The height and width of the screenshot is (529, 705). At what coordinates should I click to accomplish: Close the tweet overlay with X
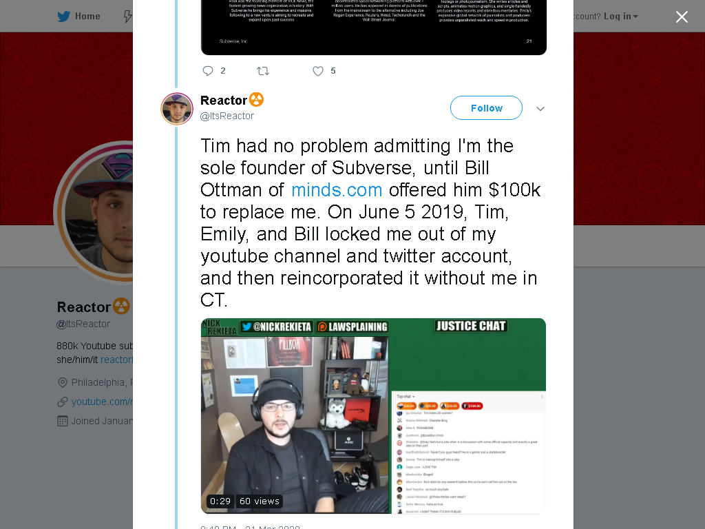coord(682,17)
